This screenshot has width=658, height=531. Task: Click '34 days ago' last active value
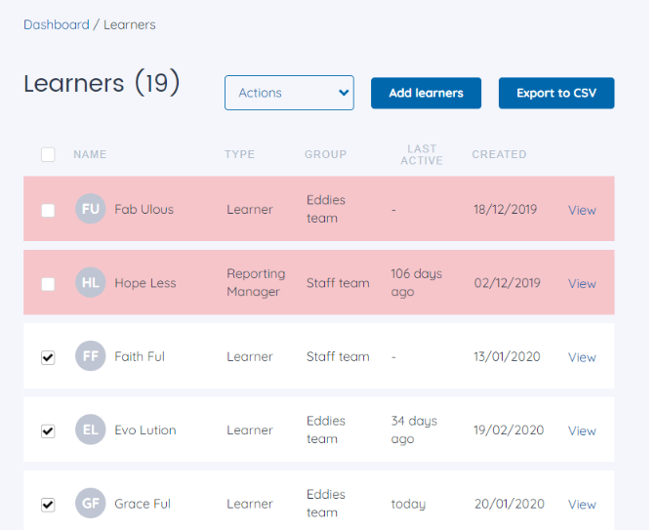[414, 429]
